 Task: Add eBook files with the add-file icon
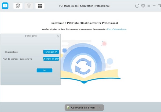pyautogui.click(x=18, y=6)
